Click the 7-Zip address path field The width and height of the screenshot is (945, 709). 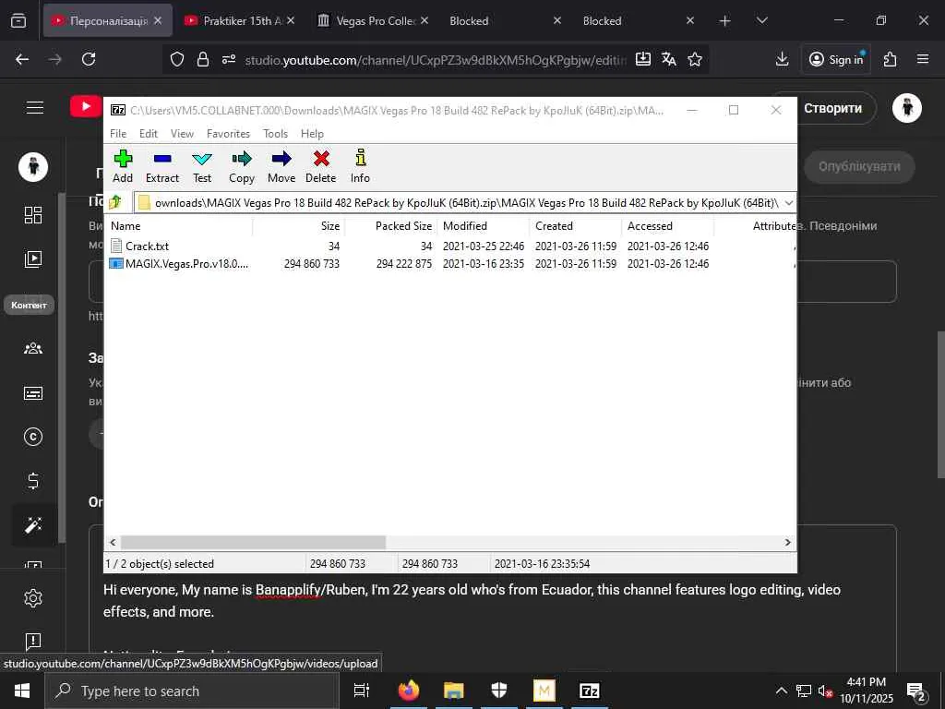[458, 202]
